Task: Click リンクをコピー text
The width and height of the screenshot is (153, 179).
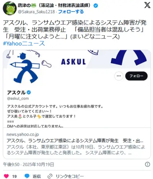Action: (x=70, y=176)
